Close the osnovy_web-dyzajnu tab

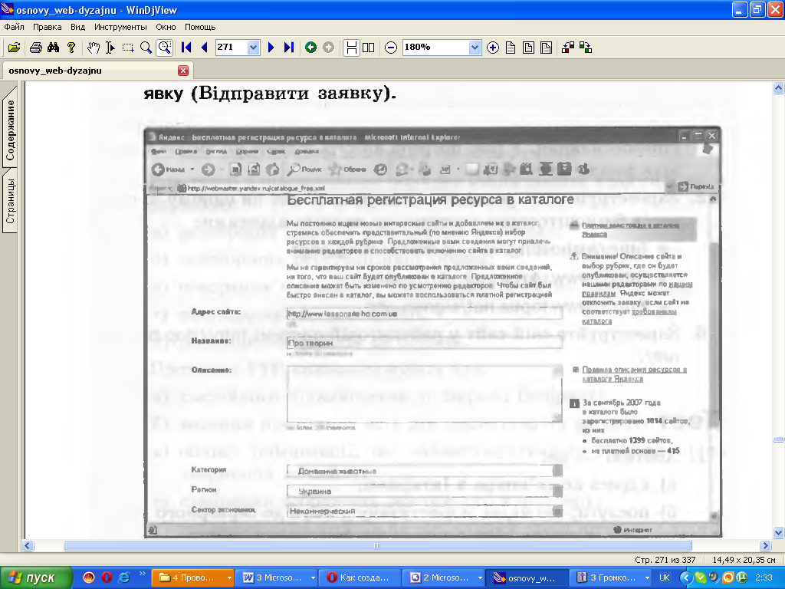[x=183, y=71]
